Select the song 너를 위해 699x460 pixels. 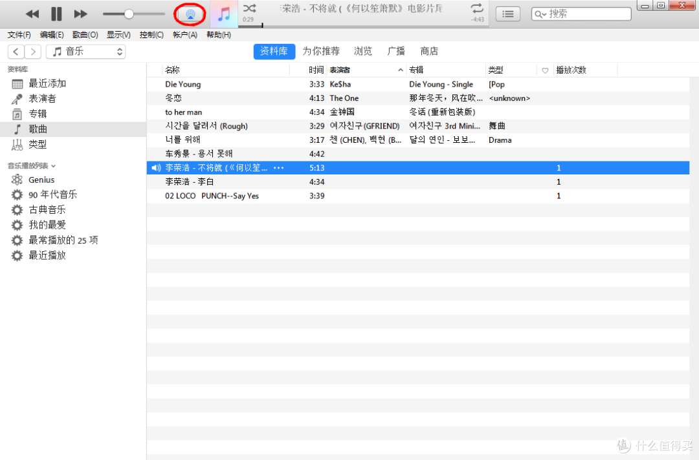click(x=418, y=140)
